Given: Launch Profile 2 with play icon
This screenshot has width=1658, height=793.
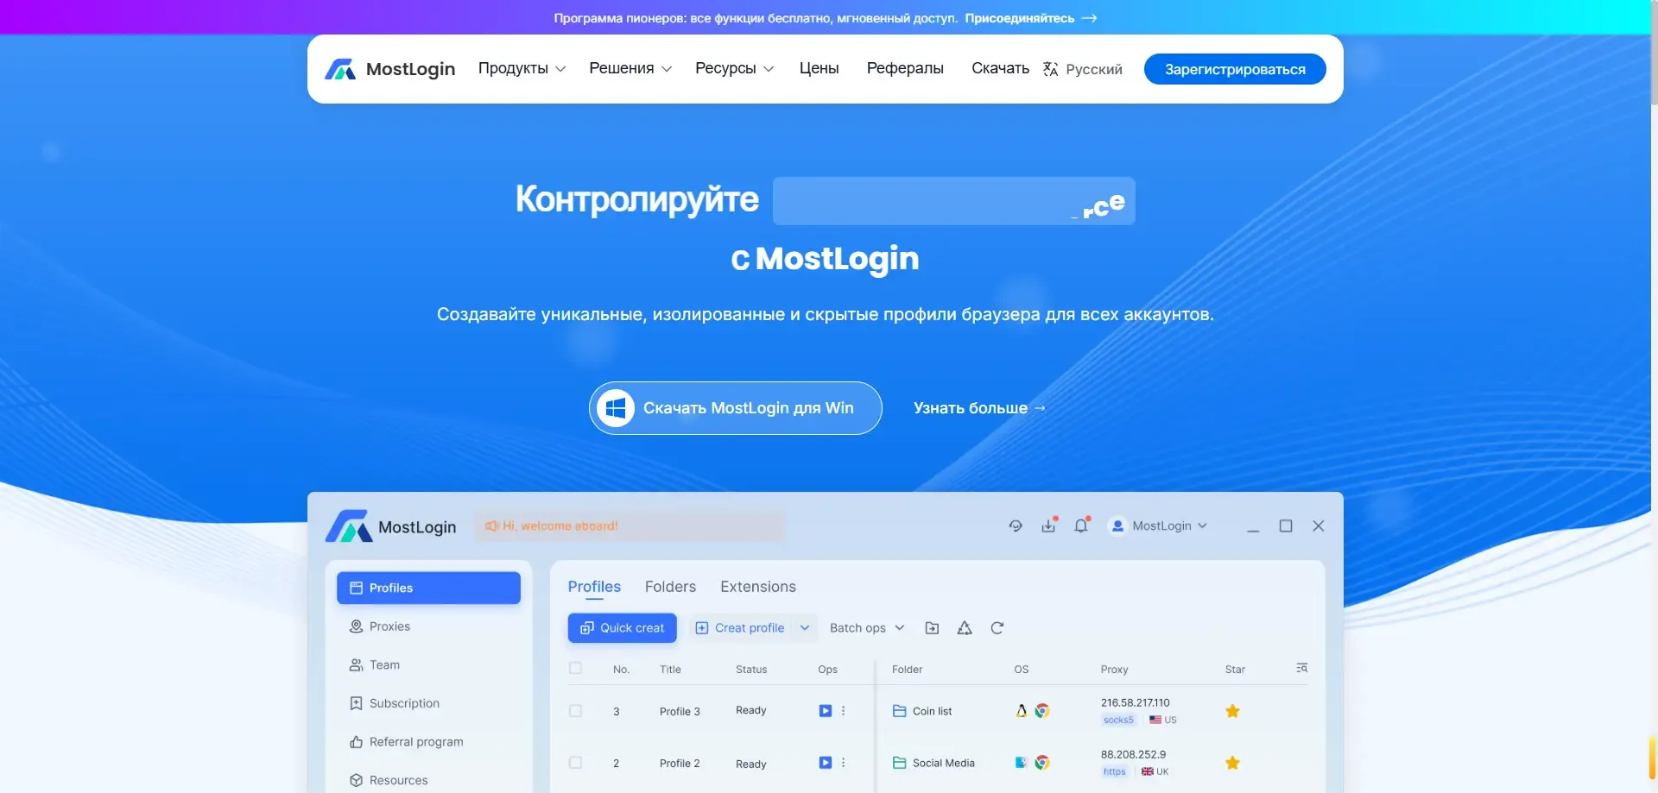Looking at the screenshot, I should [x=825, y=763].
